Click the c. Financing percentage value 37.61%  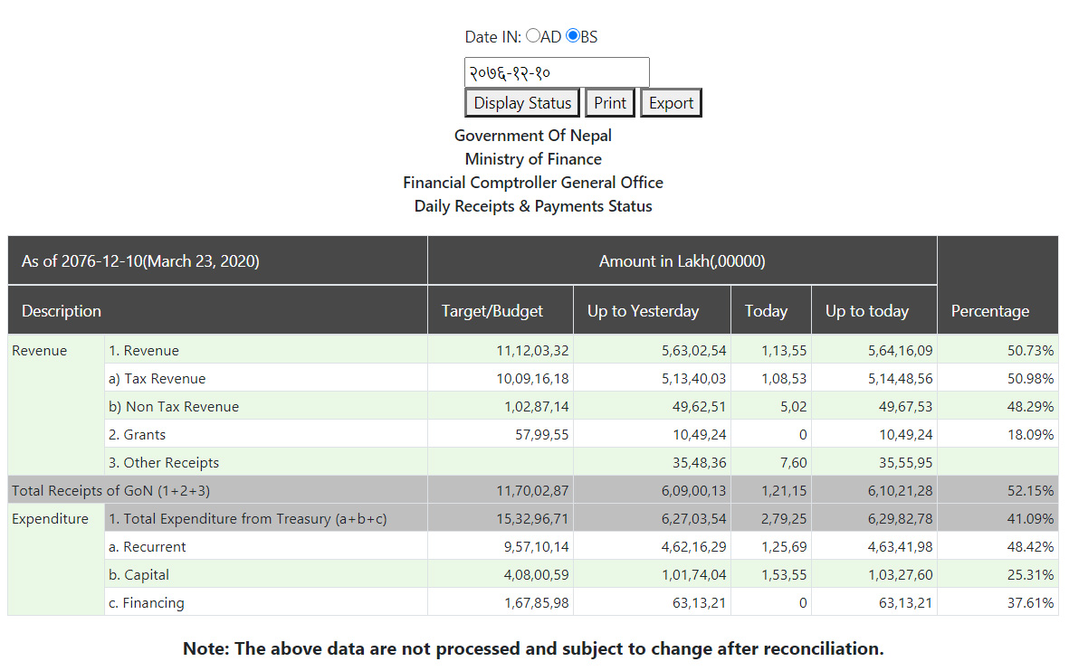[1032, 603]
